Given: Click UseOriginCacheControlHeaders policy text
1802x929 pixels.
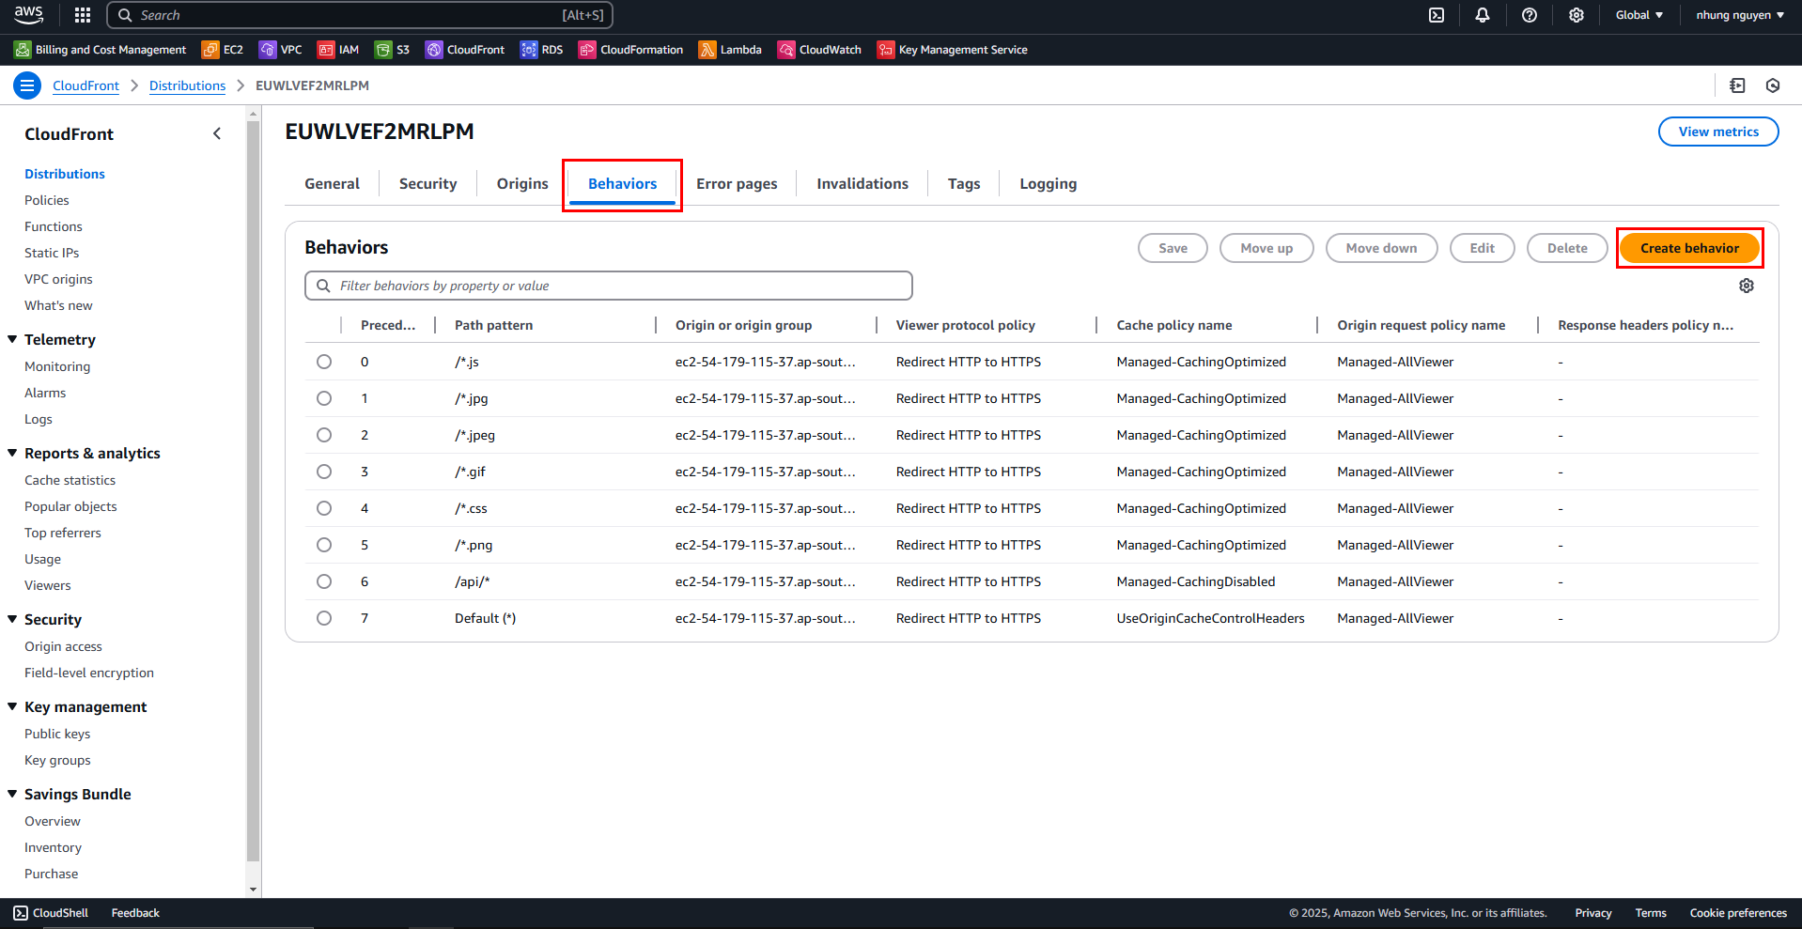Looking at the screenshot, I should (x=1210, y=618).
